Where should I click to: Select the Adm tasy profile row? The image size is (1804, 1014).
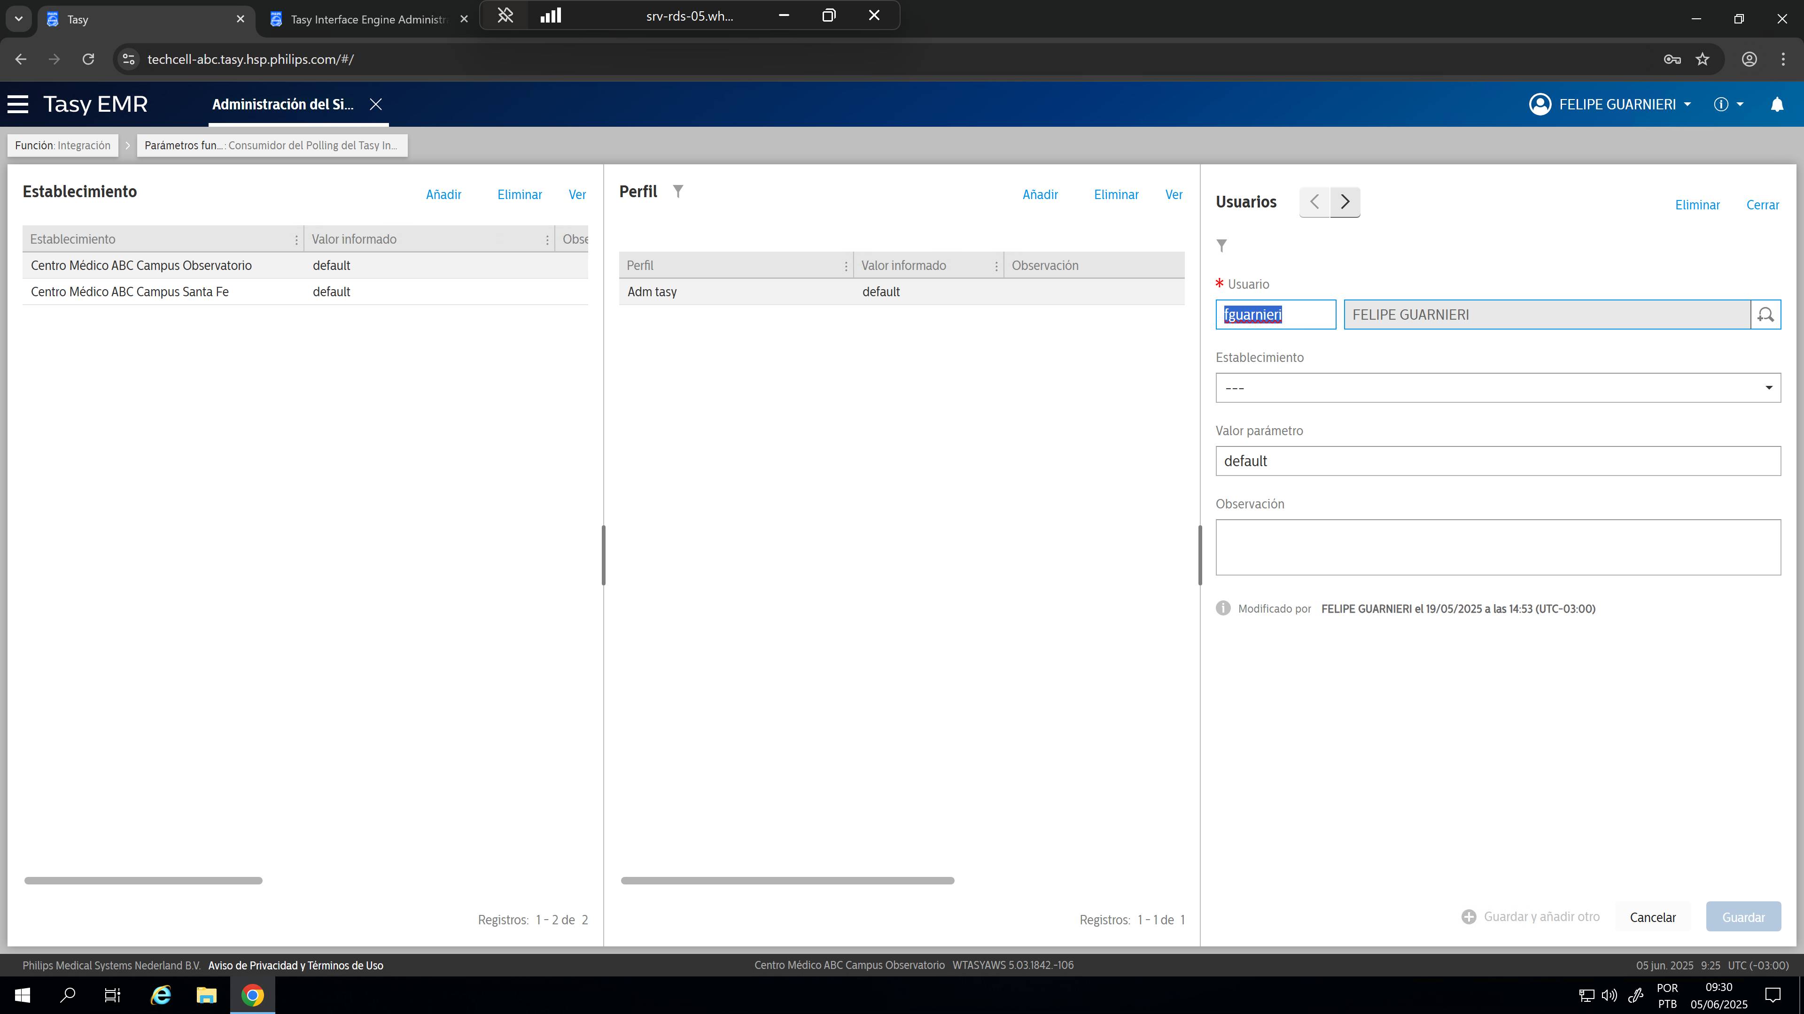pyautogui.click(x=902, y=292)
